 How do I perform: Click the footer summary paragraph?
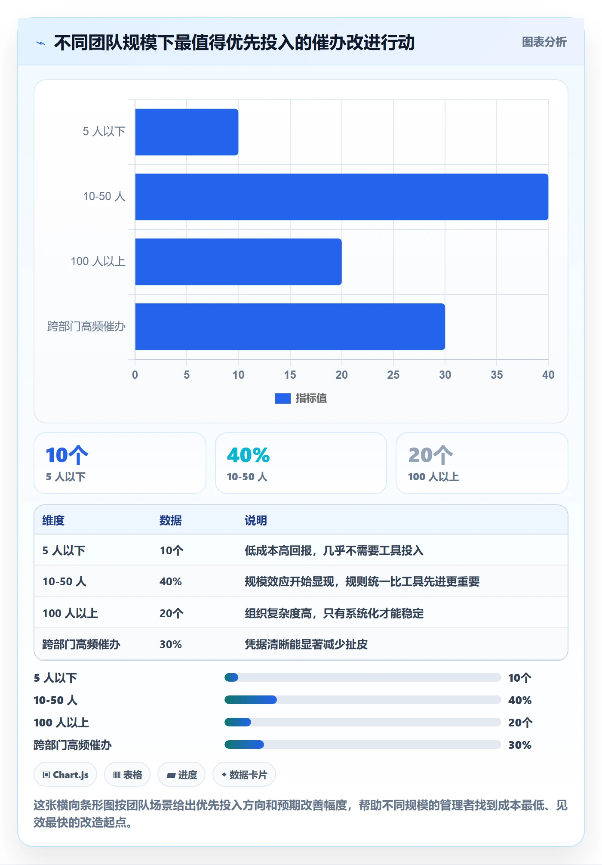coord(301,813)
